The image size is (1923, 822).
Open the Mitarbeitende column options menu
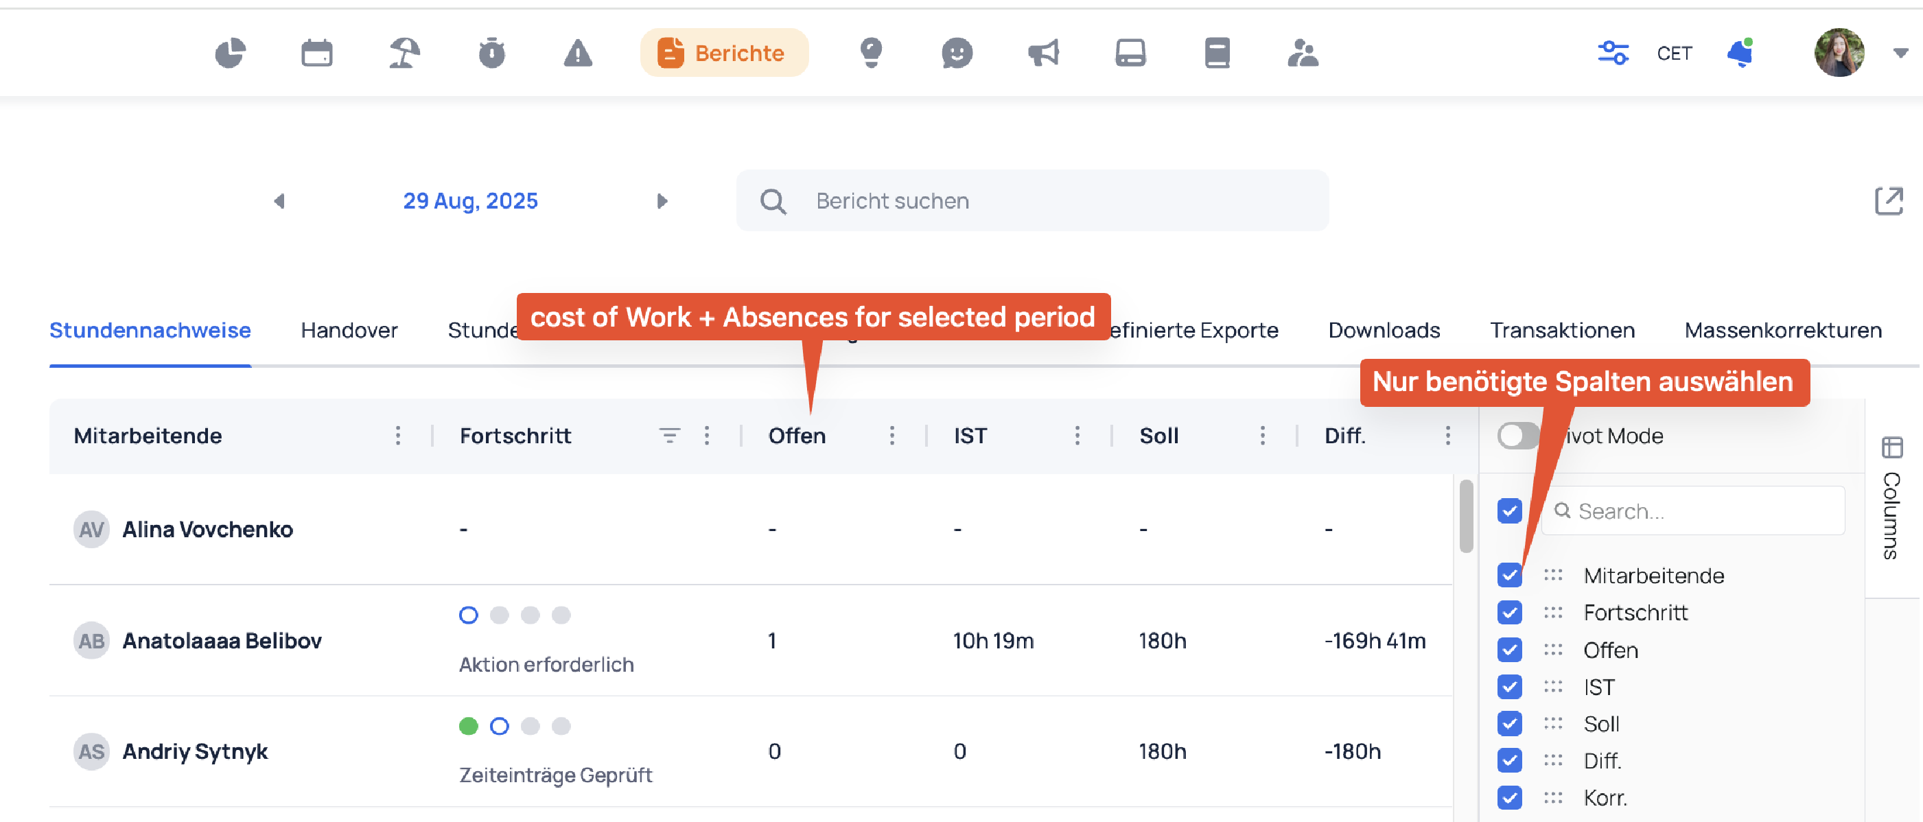pyautogui.click(x=398, y=435)
